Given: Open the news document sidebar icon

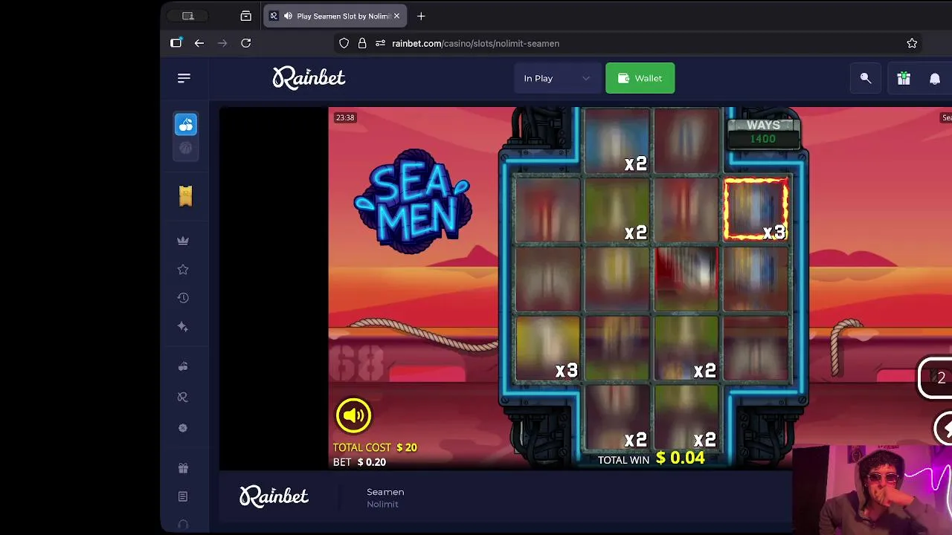Looking at the screenshot, I should pyautogui.click(x=183, y=496).
